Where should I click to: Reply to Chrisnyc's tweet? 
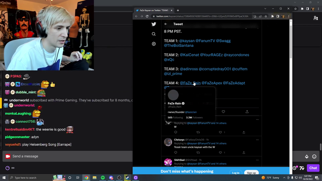[x=176, y=152]
